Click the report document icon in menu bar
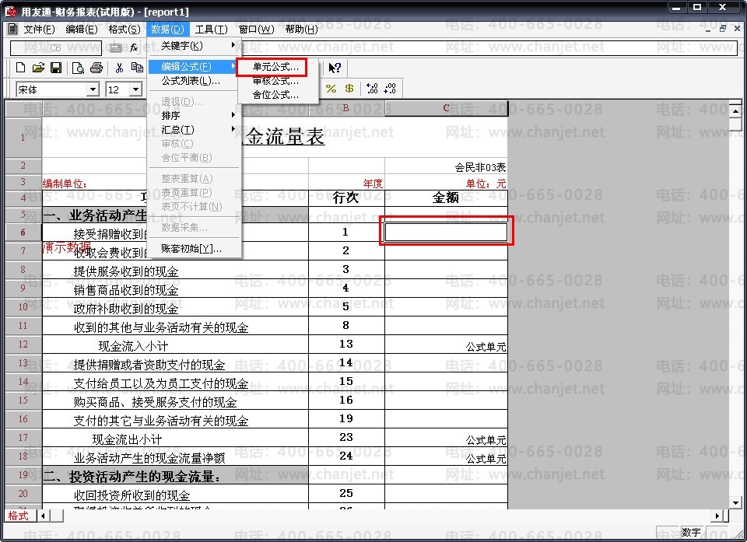 [13, 29]
